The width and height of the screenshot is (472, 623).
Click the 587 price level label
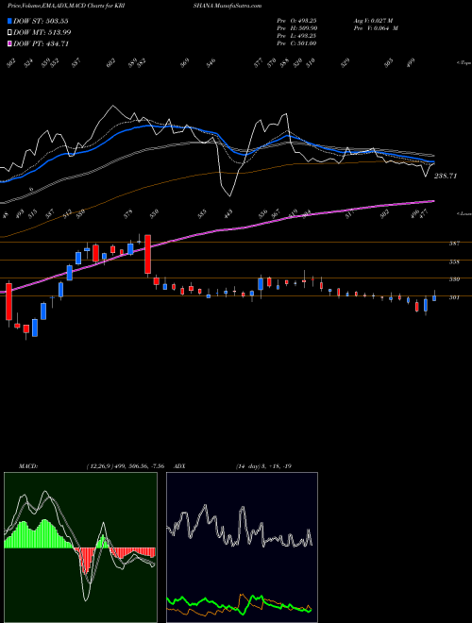454,244
